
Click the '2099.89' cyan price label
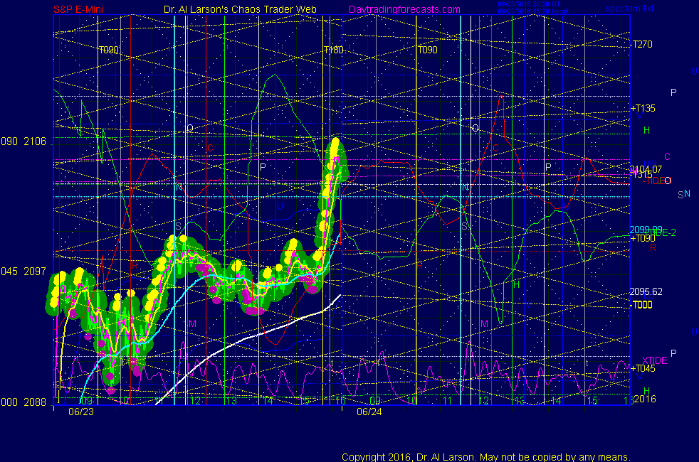[x=646, y=230]
